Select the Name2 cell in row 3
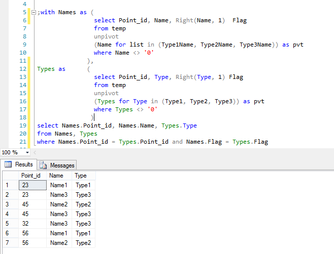 pos(58,204)
